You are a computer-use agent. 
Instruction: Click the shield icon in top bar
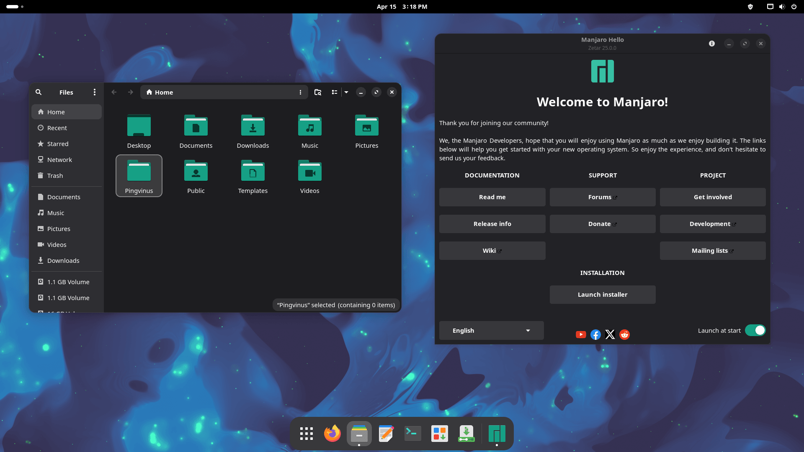point(750,7)
